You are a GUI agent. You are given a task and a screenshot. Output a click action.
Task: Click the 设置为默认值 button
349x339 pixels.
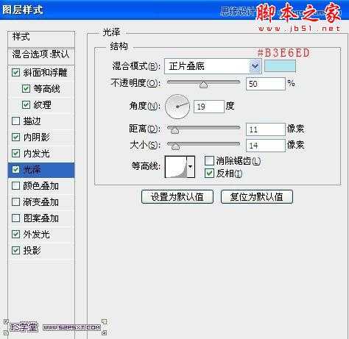pyautogui.click(x=177, y=197)
